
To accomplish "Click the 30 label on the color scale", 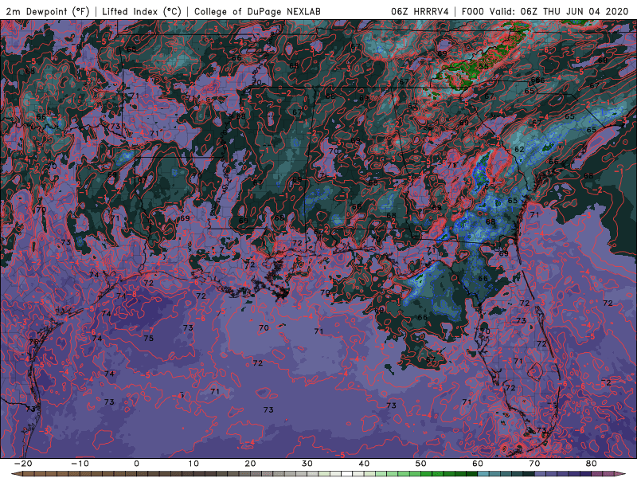I will [307, 464].
